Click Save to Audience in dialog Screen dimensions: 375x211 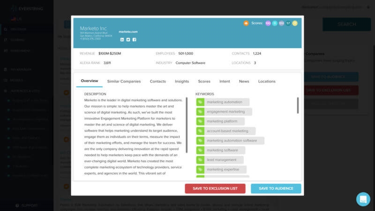pos(276,188)
